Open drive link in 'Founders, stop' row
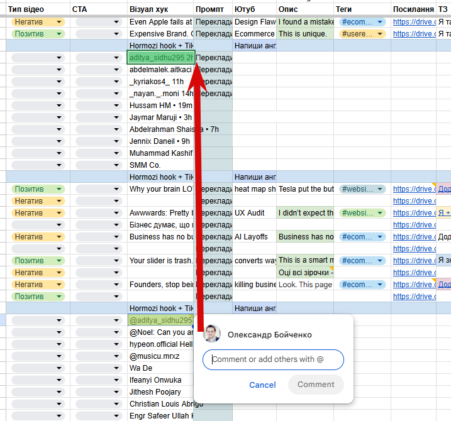Screen dimensions: 451x421 click(414, 285)
